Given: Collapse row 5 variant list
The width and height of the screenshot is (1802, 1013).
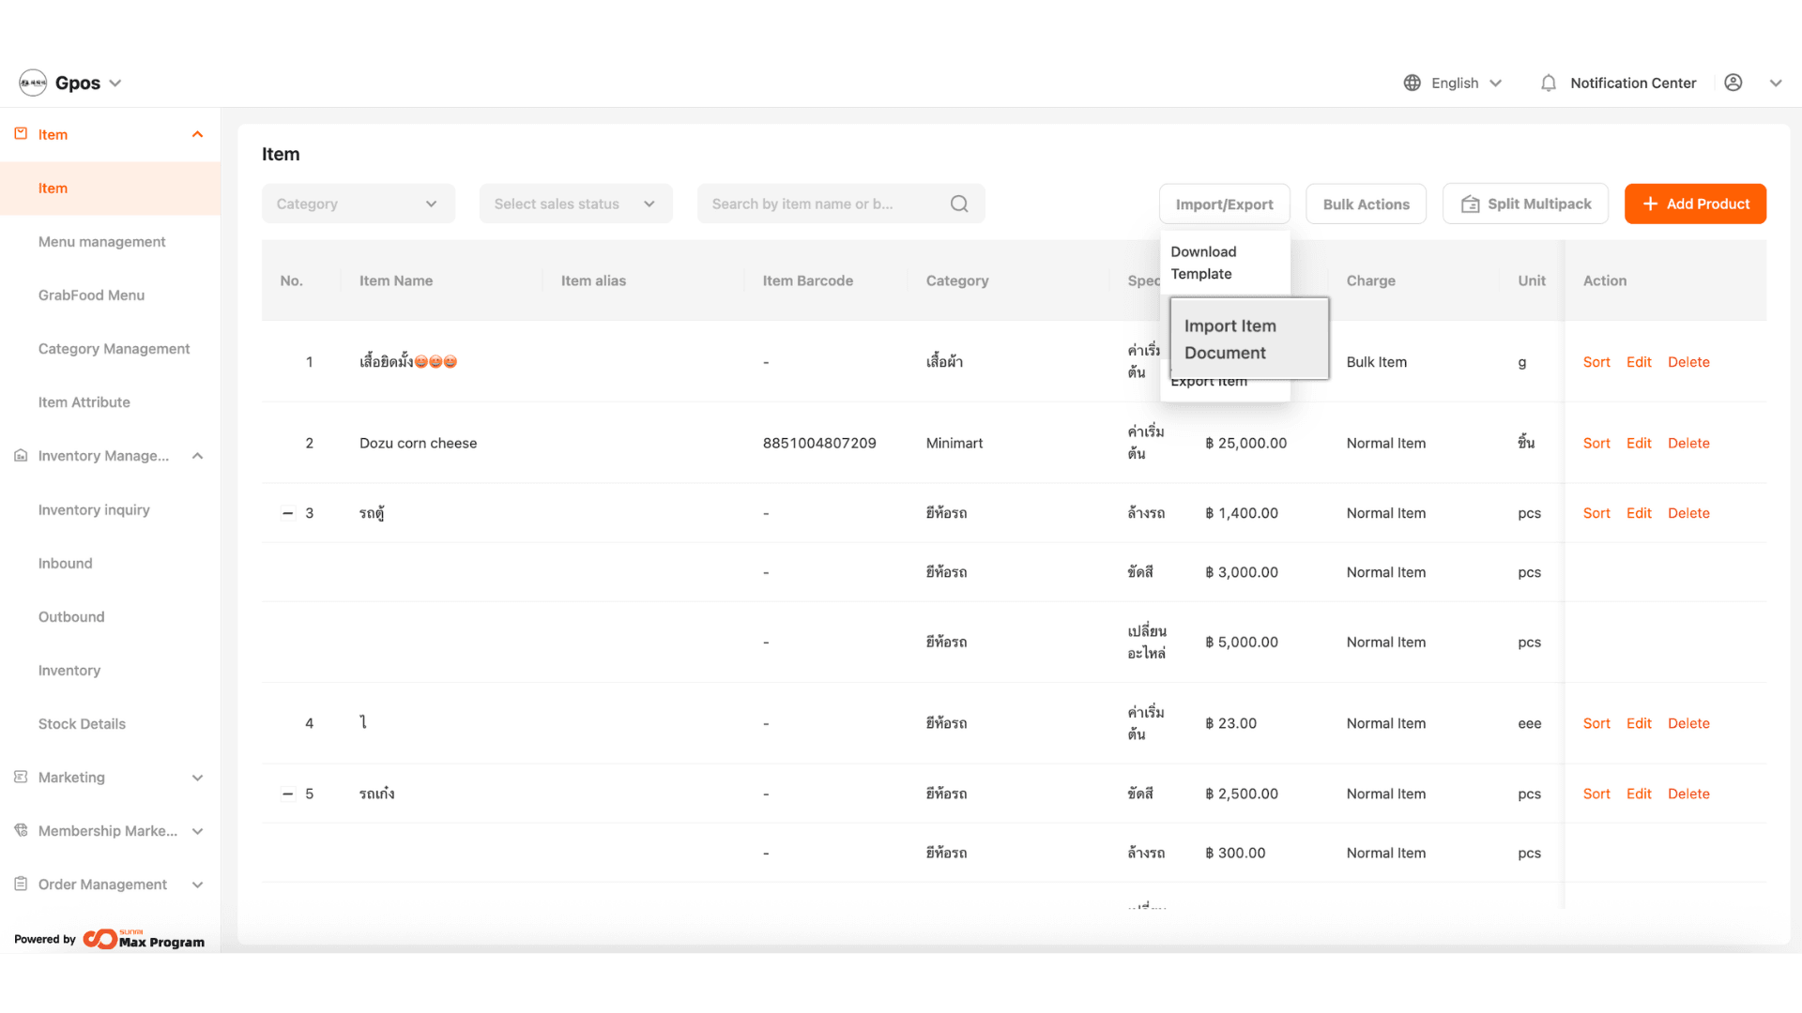Looking at the screenshot, I should tap(288, 794).
